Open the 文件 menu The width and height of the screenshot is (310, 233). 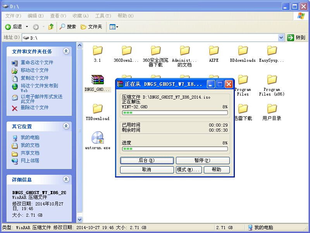tap(12, 16)
